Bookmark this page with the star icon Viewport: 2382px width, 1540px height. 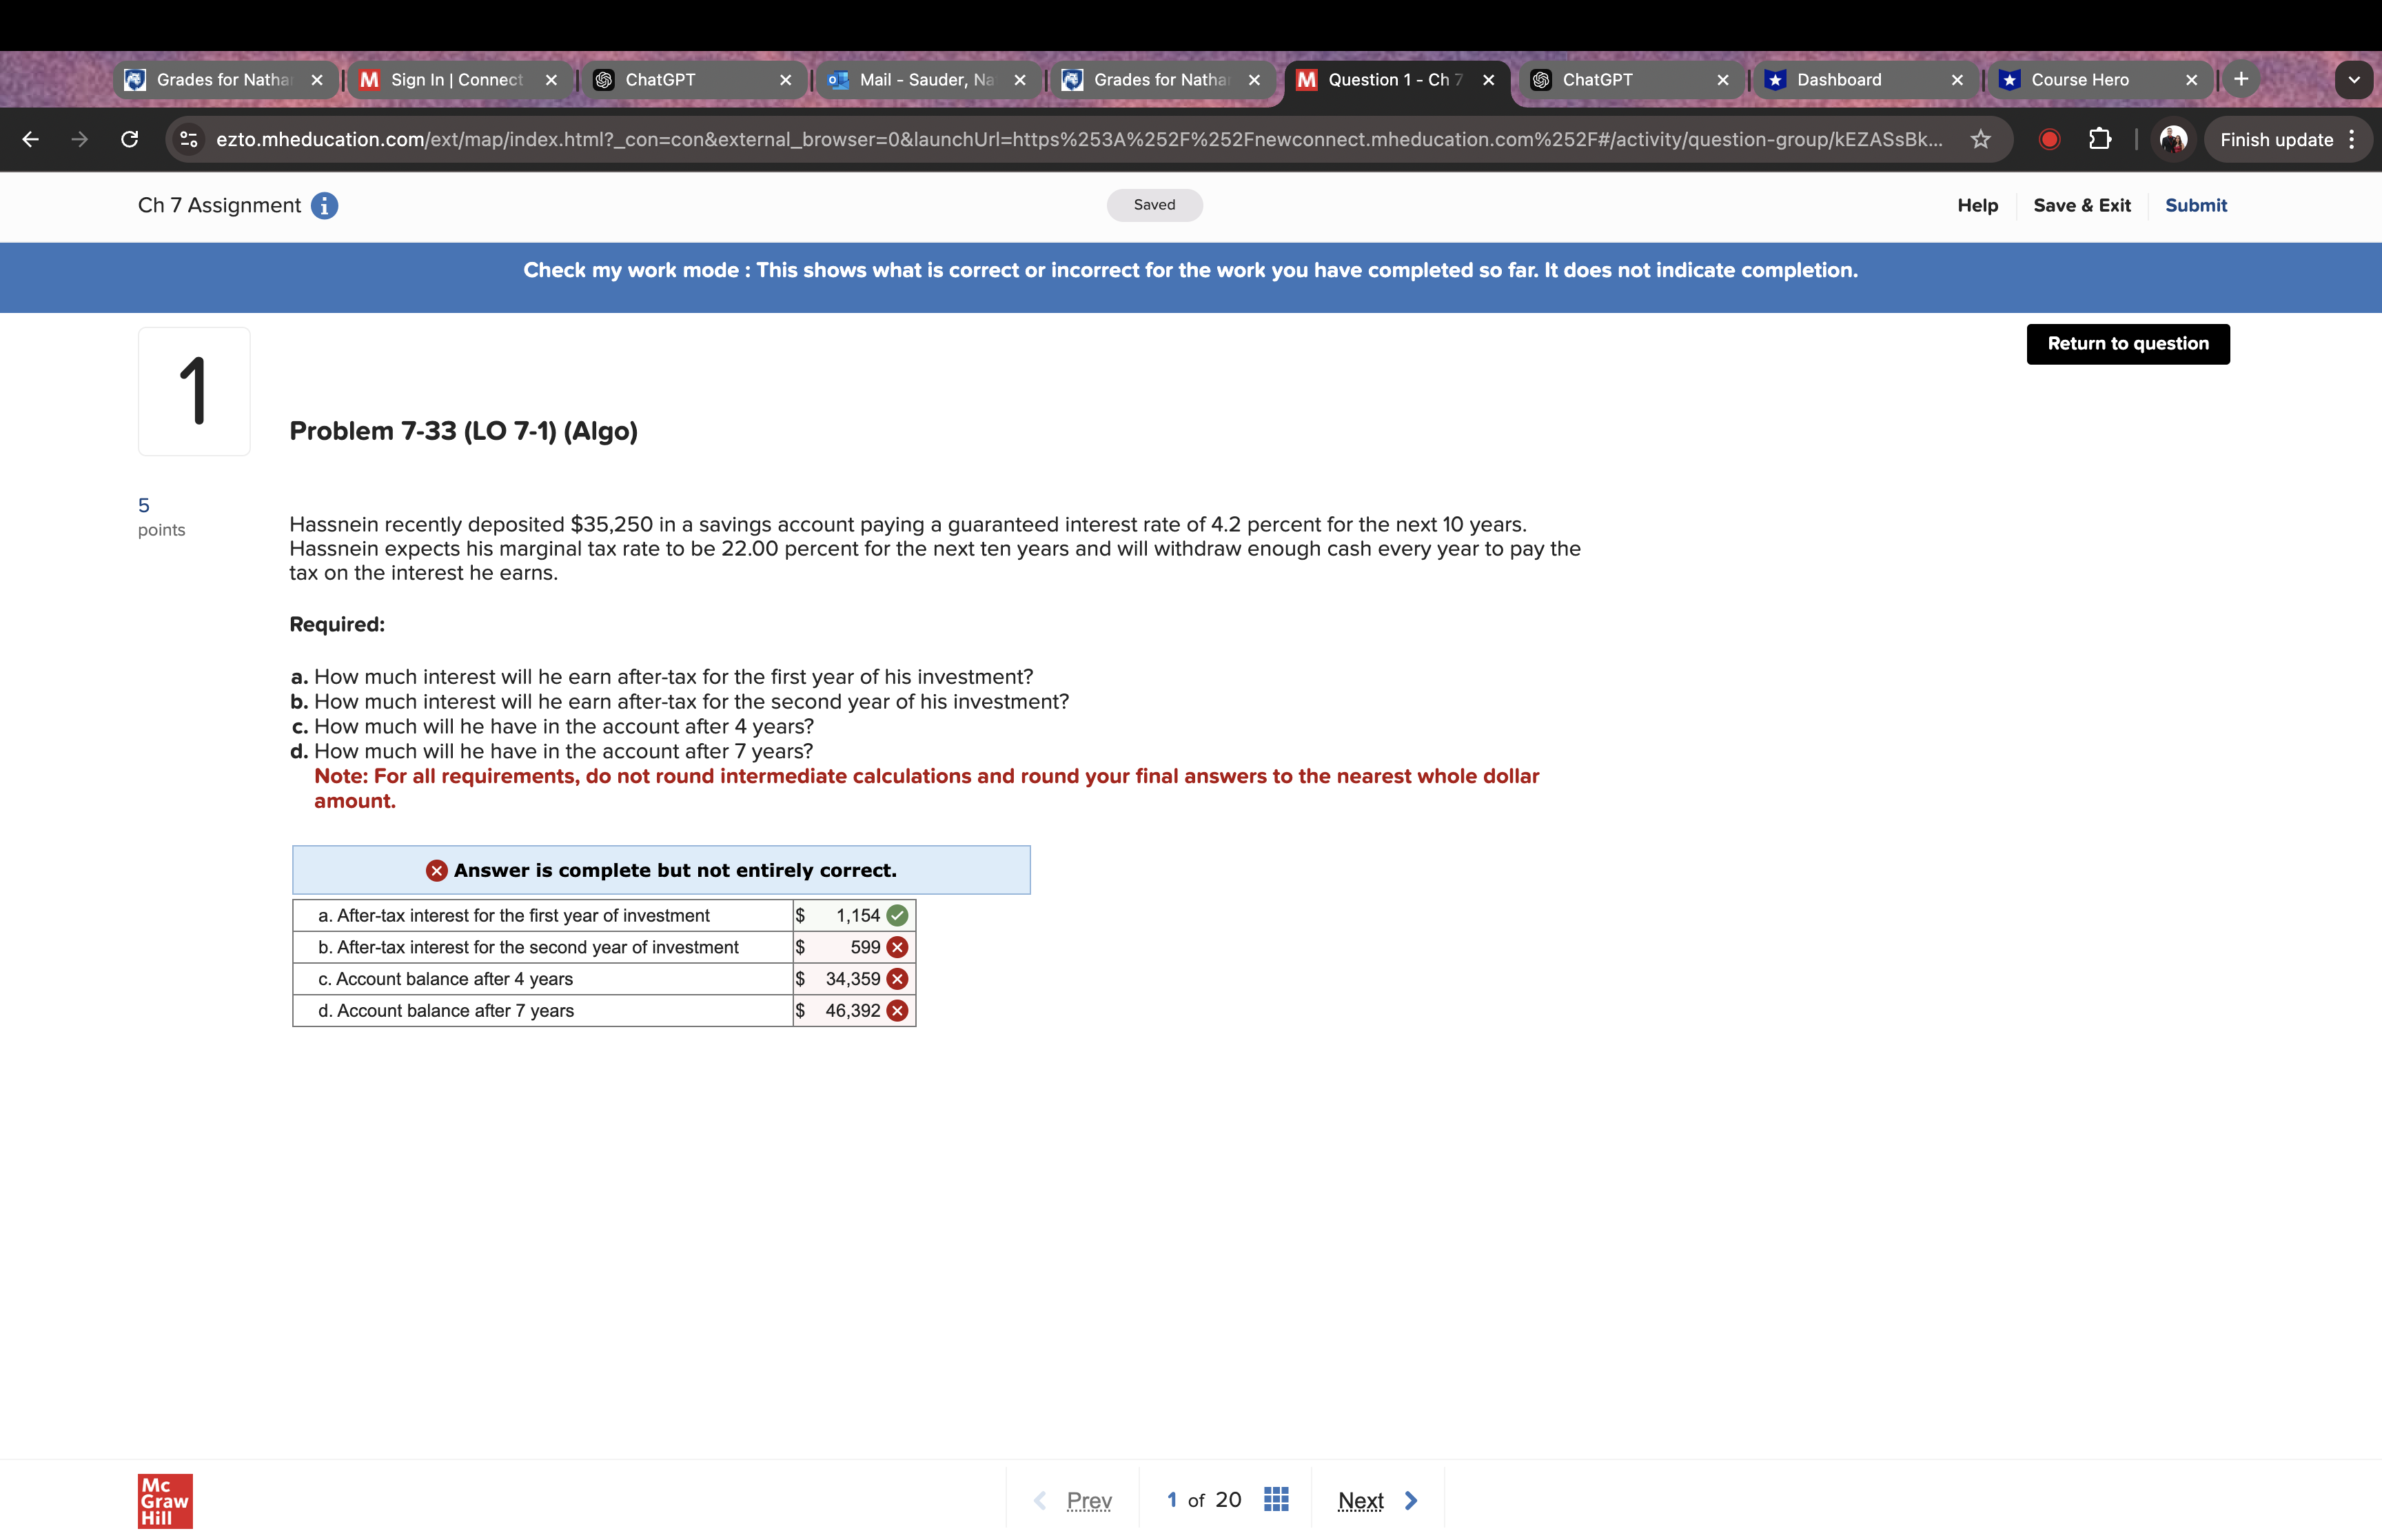pyautogui.click(x=1980, y=140)
